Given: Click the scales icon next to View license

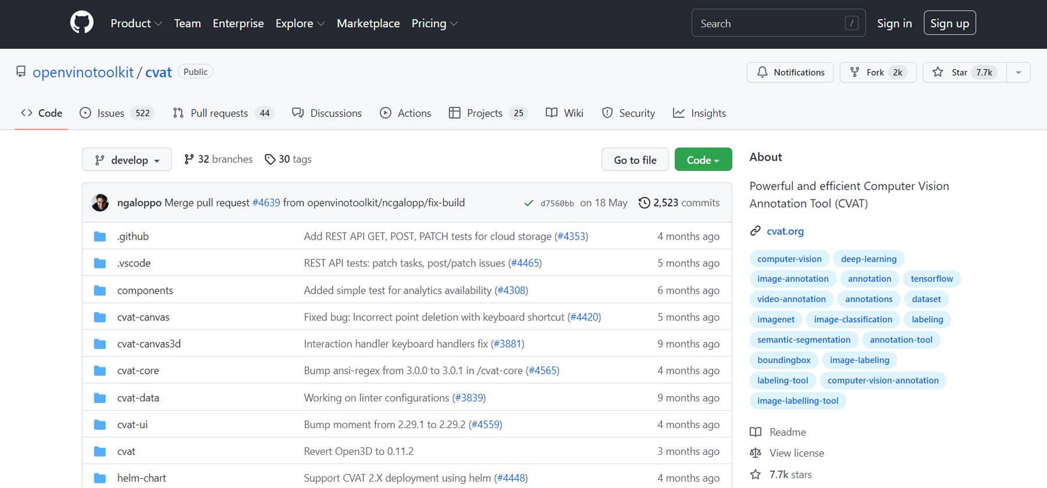Looking at the screenshot, I should 756,453.
